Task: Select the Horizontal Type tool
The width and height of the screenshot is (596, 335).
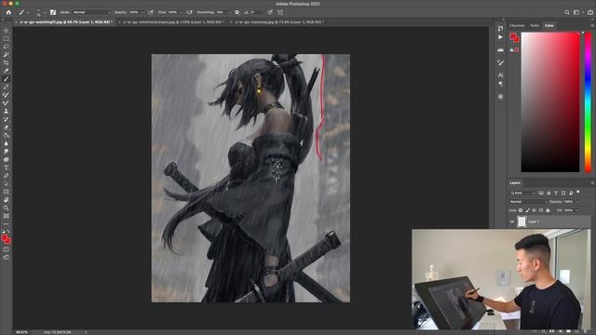Action: tap(6, 167)
